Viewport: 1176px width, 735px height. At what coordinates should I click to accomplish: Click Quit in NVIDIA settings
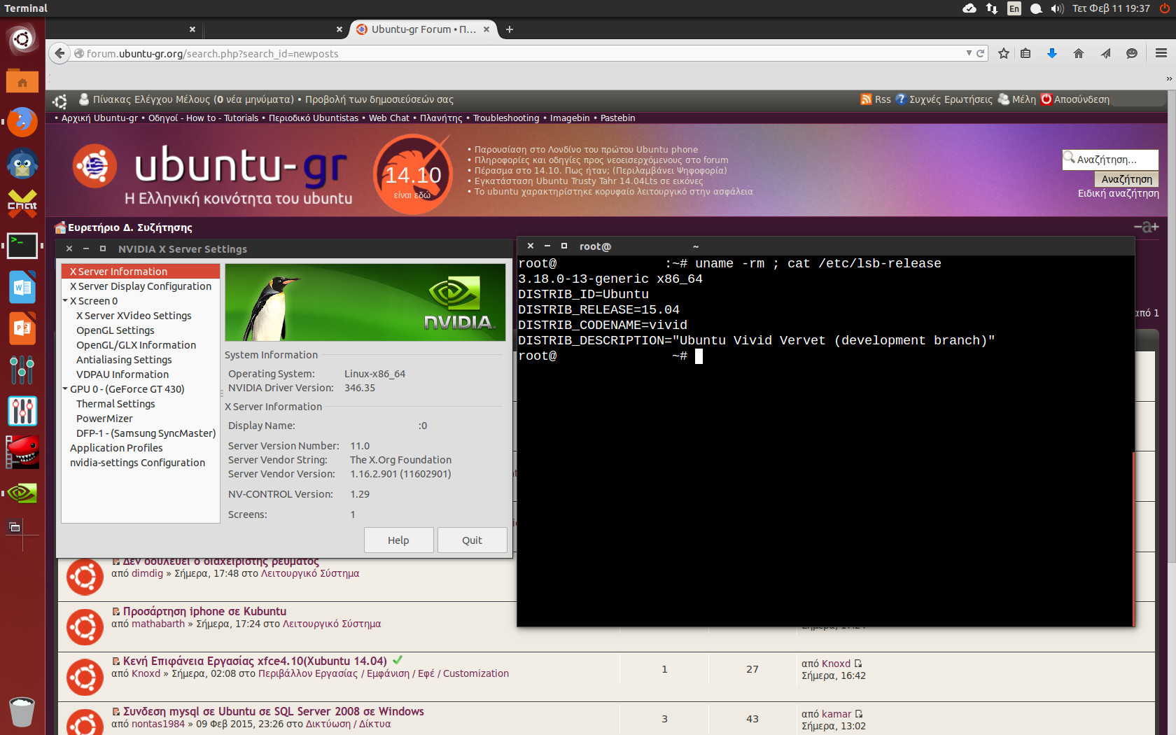pyautogui.click(x=472, y=540)
